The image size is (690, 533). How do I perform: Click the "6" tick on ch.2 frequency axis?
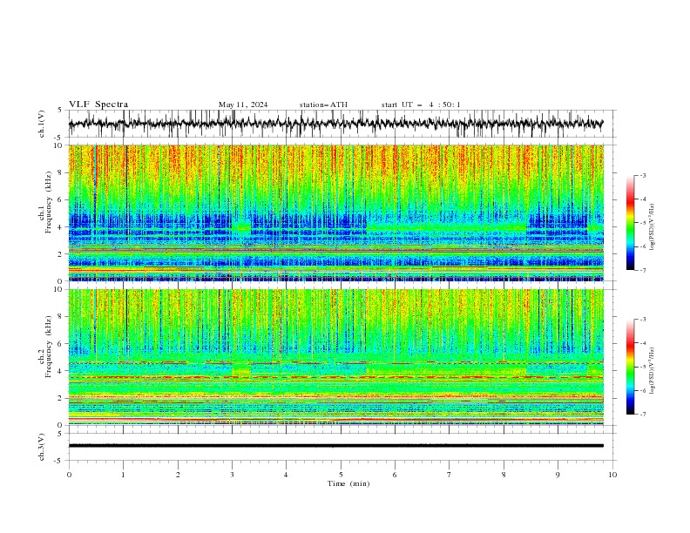click(x=61, y=344)
